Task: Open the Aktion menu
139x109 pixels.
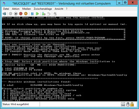Action: [16, 9]
